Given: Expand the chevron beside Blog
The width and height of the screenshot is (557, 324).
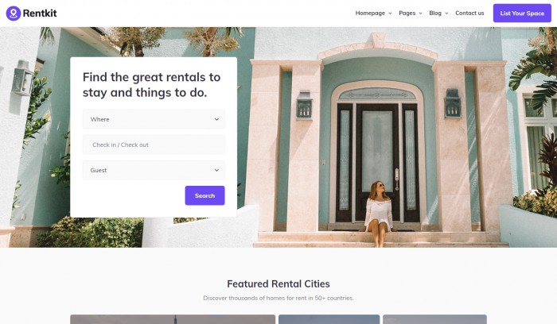Looking at the screenshot, I should [x=446, y=13].
